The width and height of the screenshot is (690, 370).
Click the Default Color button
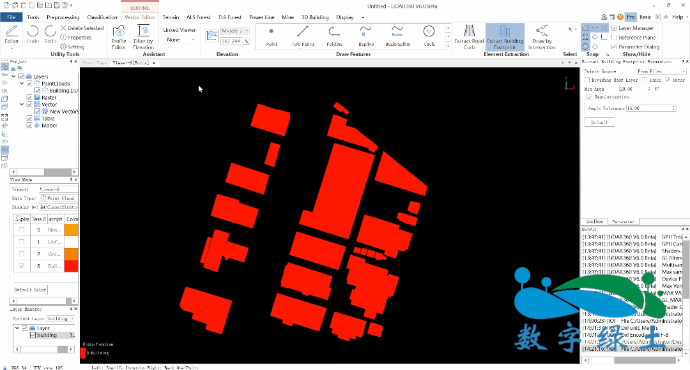click(x=30, y=290)
